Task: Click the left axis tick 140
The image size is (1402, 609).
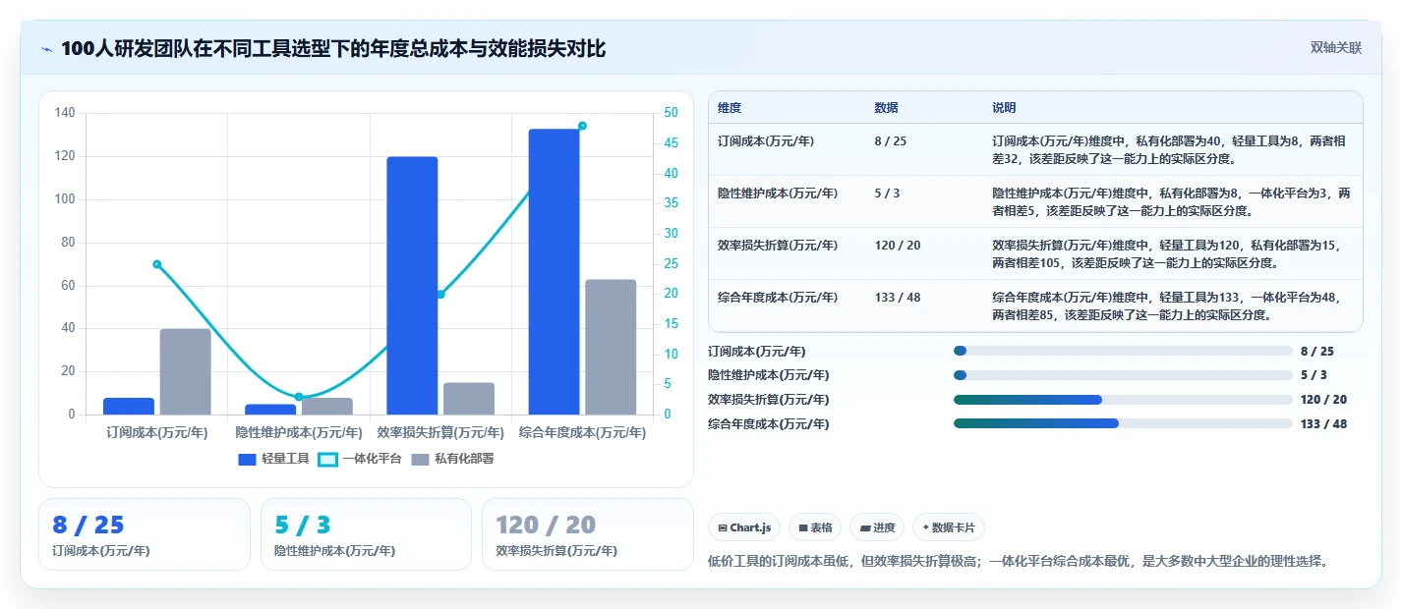Action: pyautogui.click(x=65, y=113)
